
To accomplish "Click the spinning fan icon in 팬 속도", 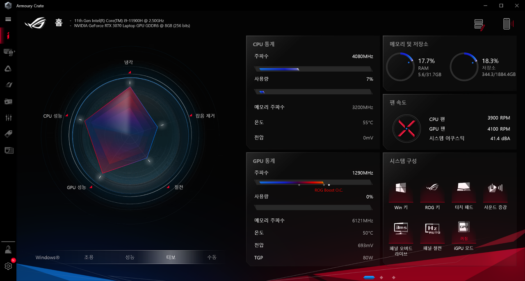I will click(406, 129).
